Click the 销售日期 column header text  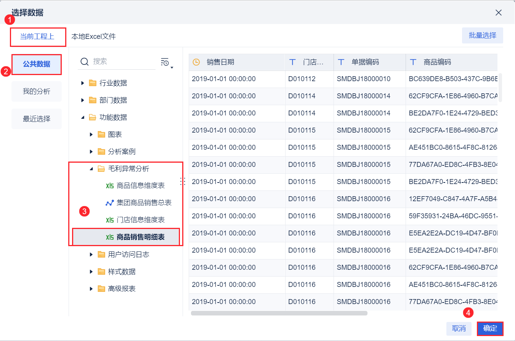coord(220,62)
